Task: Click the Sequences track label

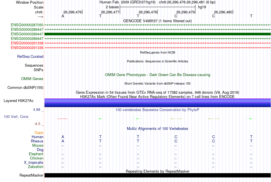Action: pyautogui.click(x=34, y=66)
